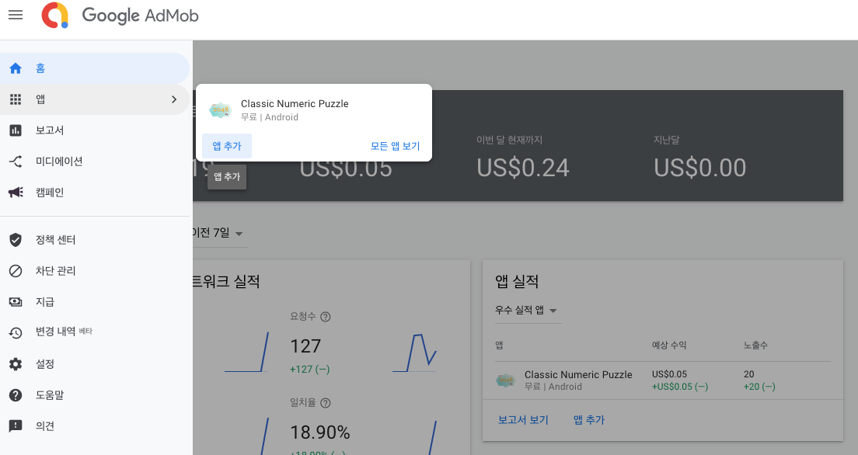The image size is (858, 455).
Task: Click 모든 앱 보기 link in popup
Action: point(395,146)
